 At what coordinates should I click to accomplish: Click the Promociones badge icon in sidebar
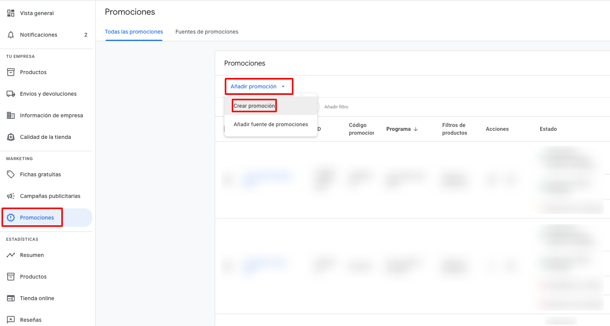[x=11, y=218]
